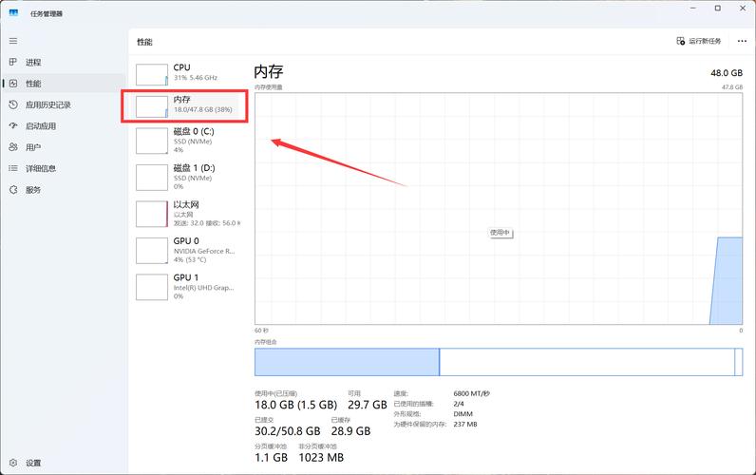Open 服务 (Services) sidebar icon
This screenshot has height=475, width=756.
click(x=13, y=189)
